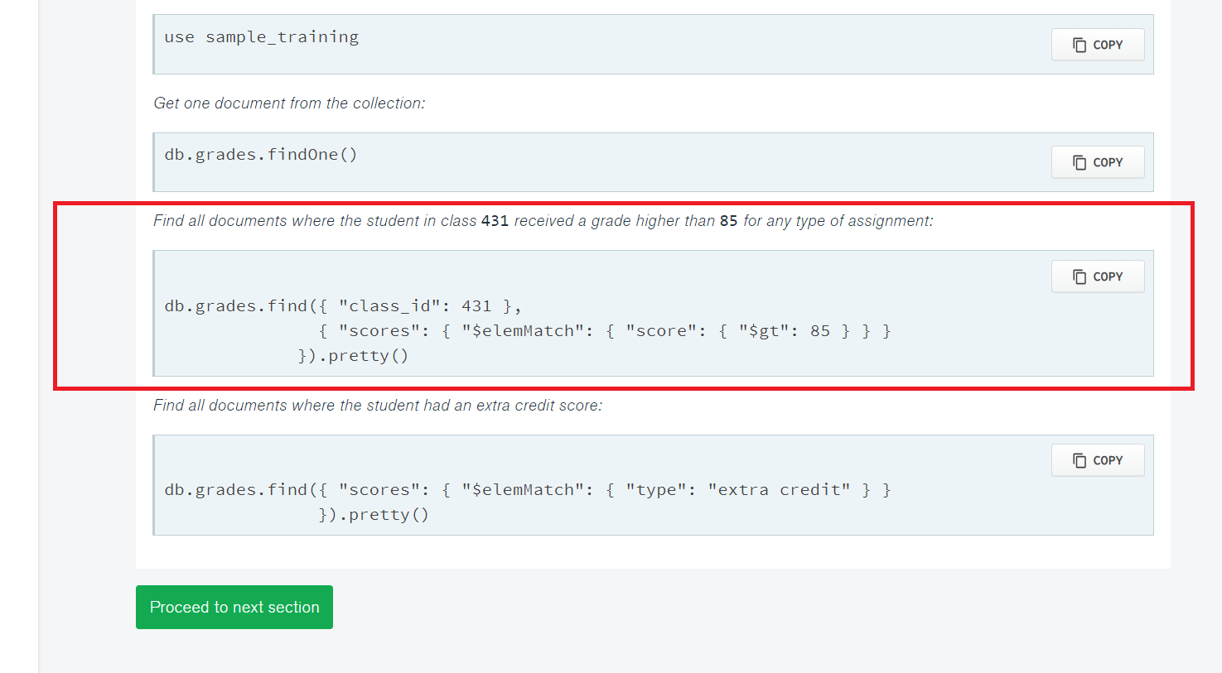Click the extra credit description text
The width and height of the screenshot is (1222, 673).
pos(378,405)
